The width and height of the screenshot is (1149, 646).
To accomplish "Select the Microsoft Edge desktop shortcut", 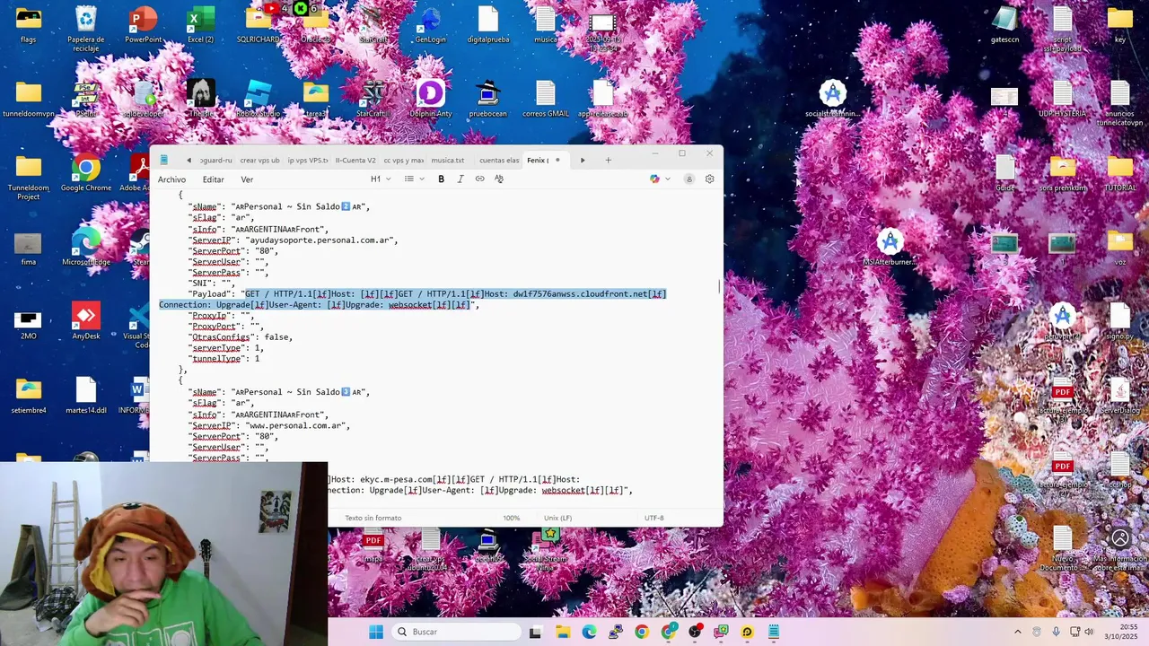I will 86,248.
